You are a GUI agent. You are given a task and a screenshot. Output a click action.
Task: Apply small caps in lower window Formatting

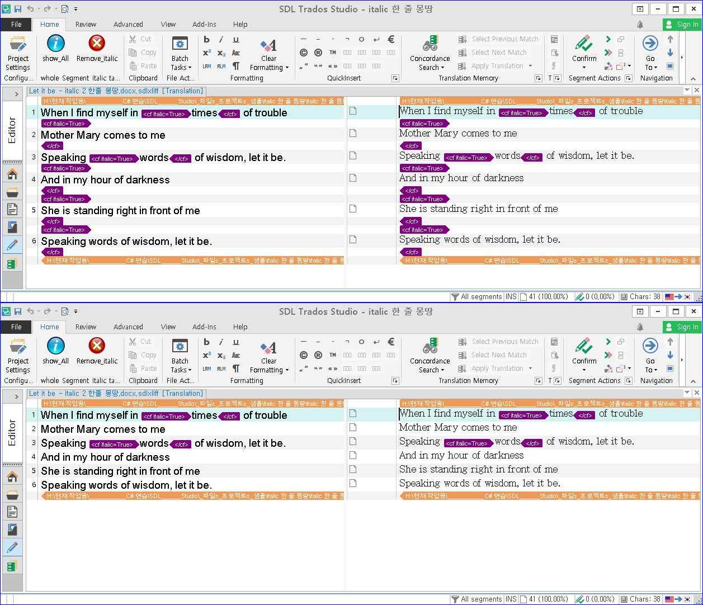pyautogui.click(x=236, y=355)
